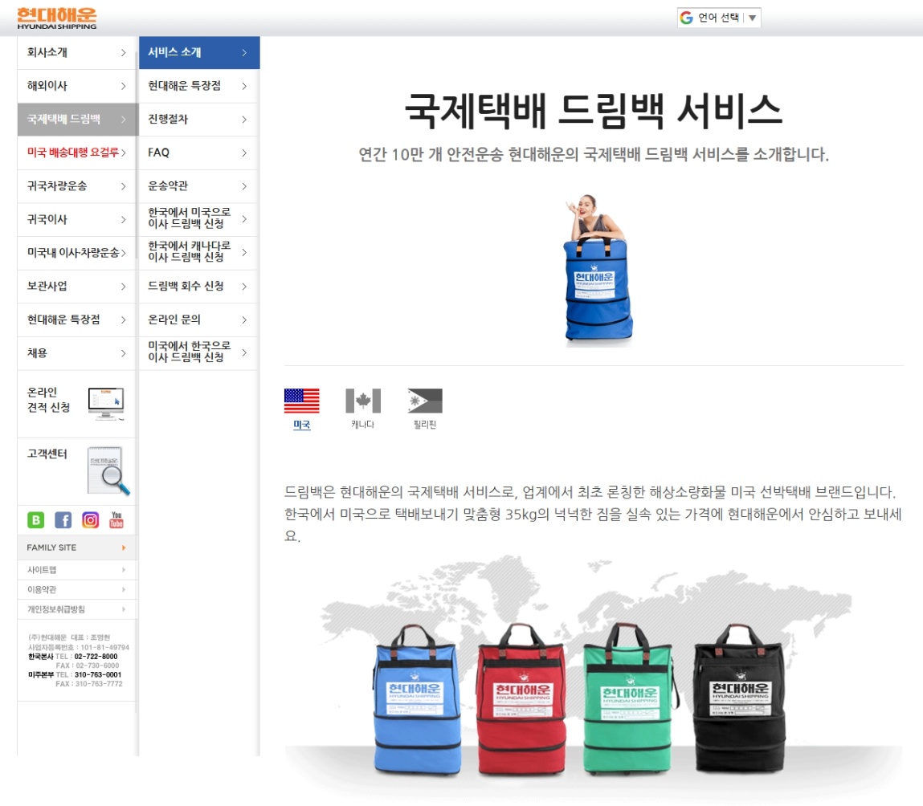Open 개인정보취급방침 link

pos(56,609)
